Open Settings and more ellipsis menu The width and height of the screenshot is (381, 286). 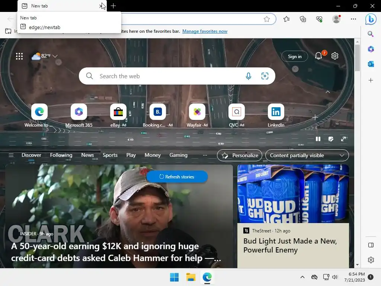(353, 19)
